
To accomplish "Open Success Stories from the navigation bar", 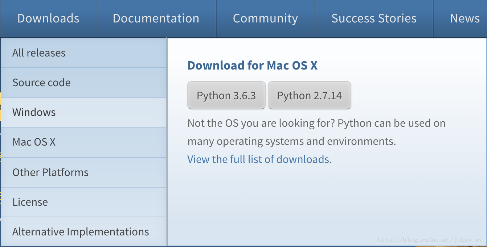I will [373, 18].
